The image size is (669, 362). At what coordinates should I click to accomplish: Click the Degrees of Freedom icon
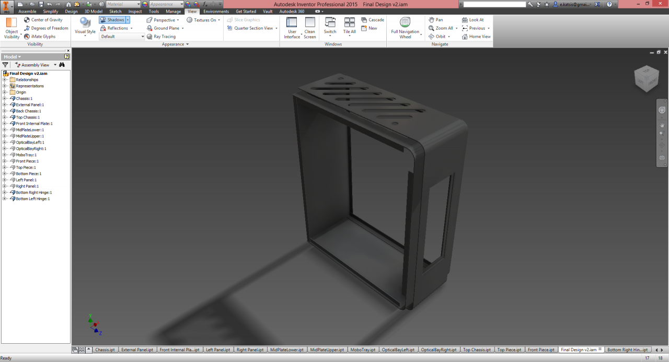coord(27,28)
